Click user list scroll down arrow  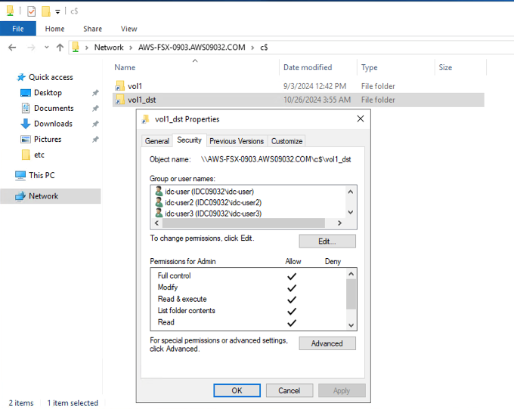351,212
